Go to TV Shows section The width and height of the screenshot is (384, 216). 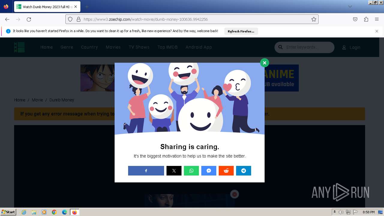(139, 47)
